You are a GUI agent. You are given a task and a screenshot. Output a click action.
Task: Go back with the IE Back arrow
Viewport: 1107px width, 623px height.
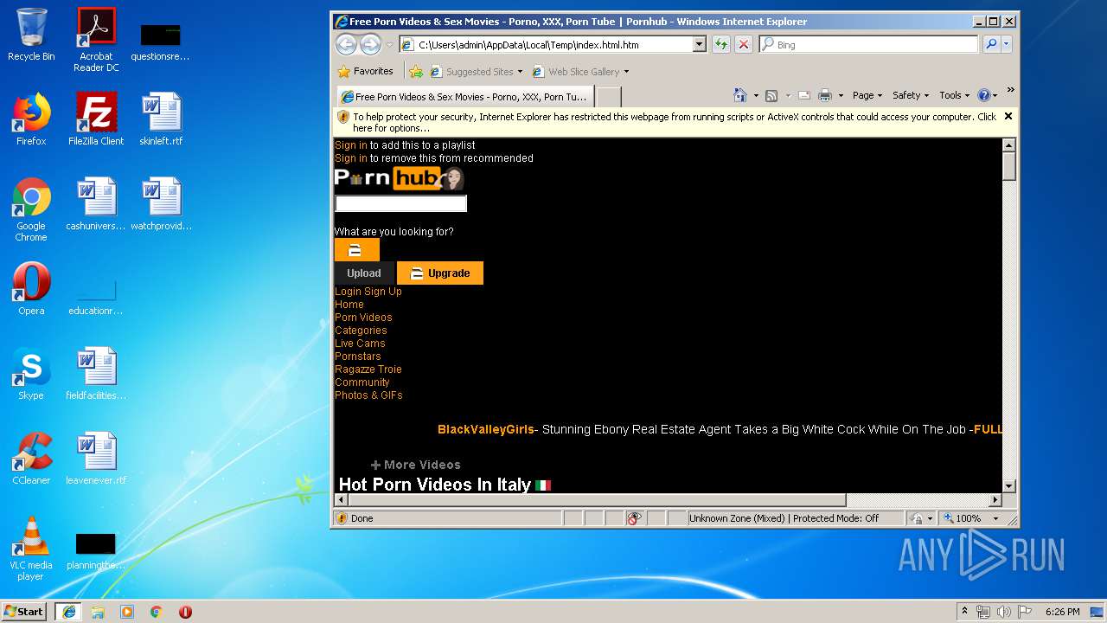click(346, 45)
